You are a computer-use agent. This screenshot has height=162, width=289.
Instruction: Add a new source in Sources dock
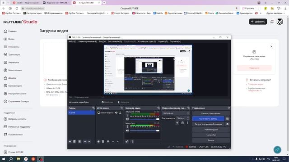(98, 141)
